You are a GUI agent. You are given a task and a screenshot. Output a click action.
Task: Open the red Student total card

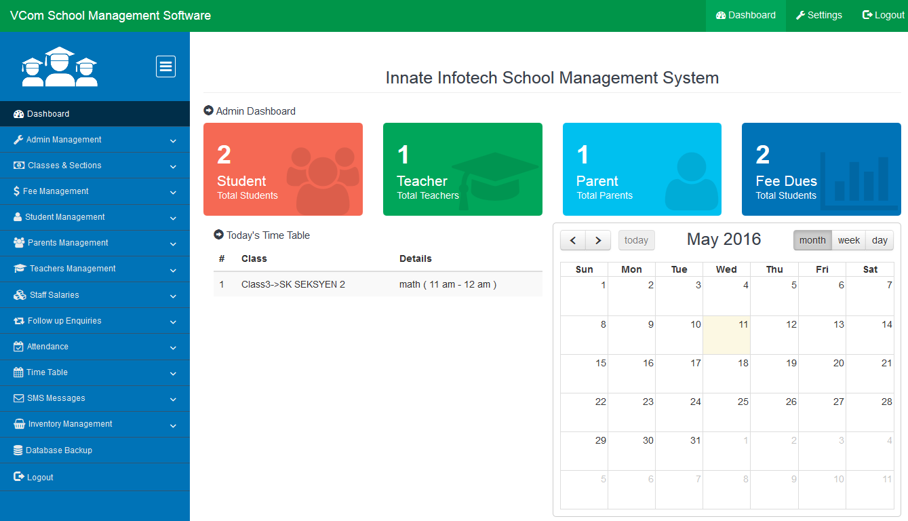283,169
